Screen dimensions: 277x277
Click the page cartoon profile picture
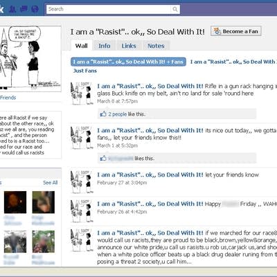tap(30, 58)
